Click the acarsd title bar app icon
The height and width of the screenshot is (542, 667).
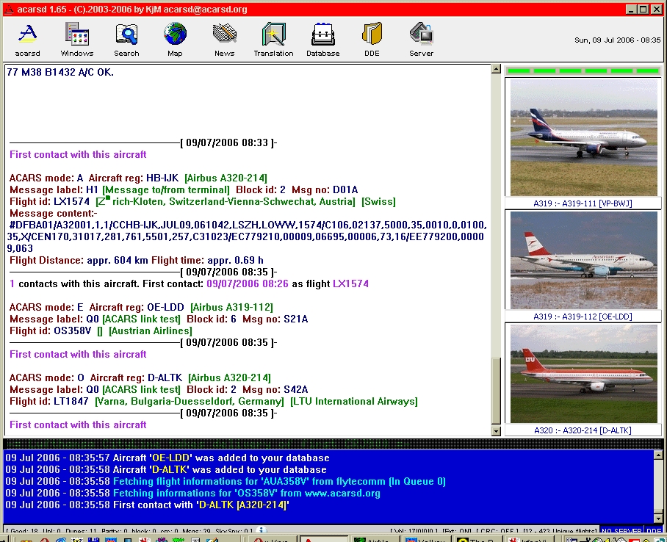point(10,10)
